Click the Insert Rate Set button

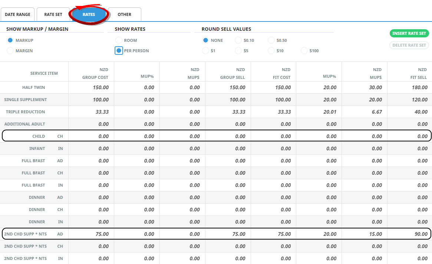[x=409, y=33]
